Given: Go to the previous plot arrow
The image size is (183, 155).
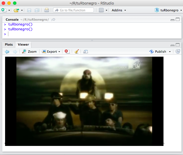Looking at the screenshot, I should 7,52.
